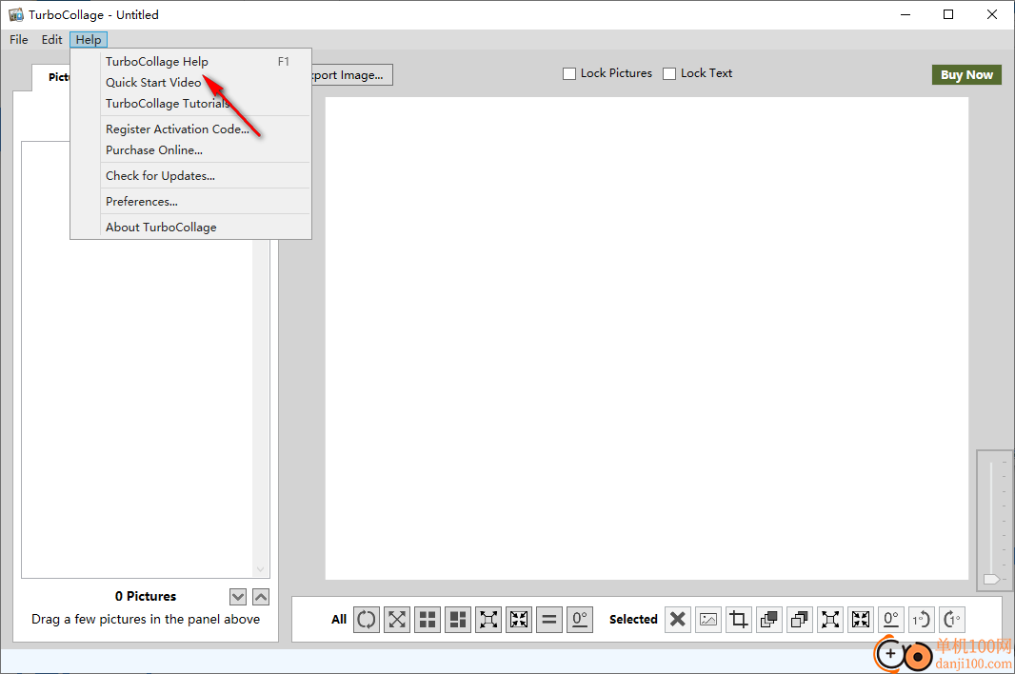
Task: Click the 'All' toolbar label
Action: [x=339, y=620]
